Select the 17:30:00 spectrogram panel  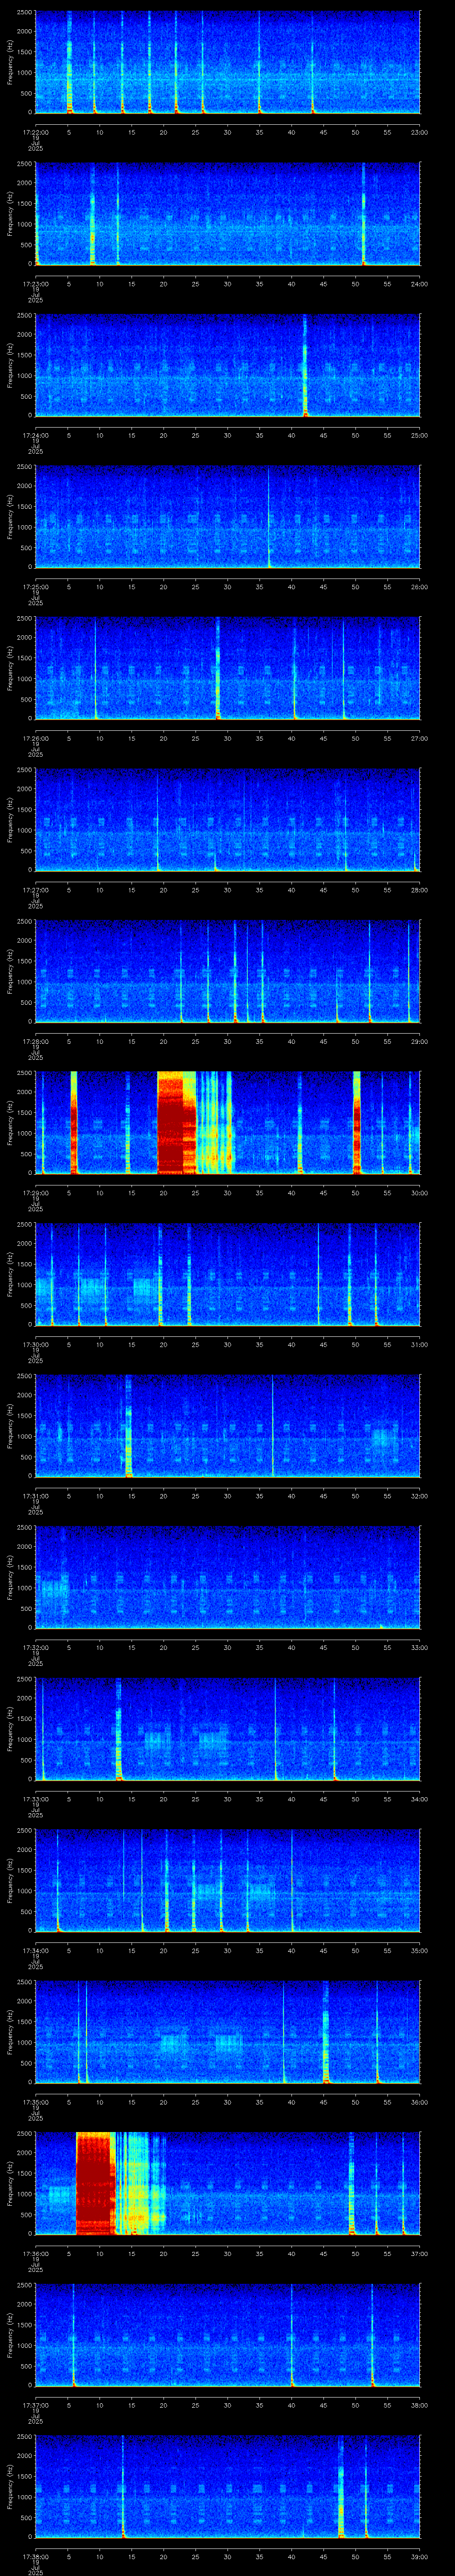point(228,1274)
